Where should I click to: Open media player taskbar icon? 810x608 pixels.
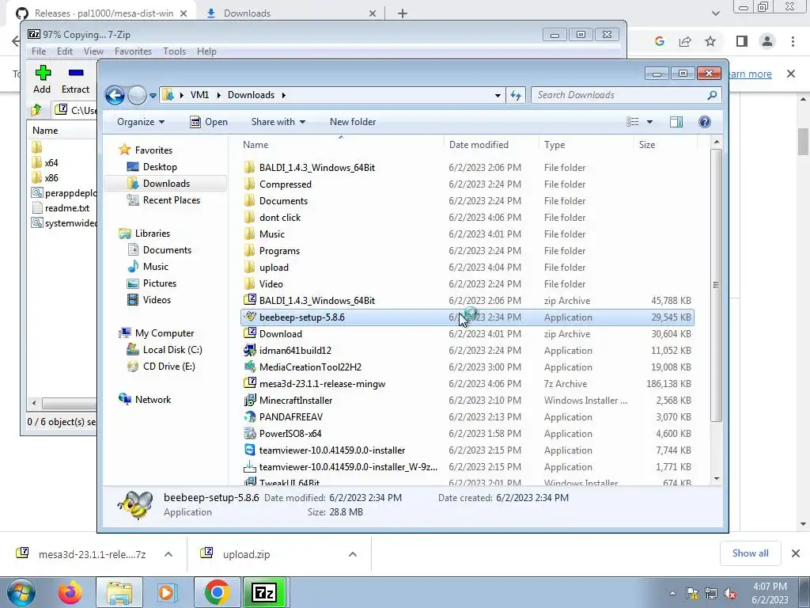(x=167, y=592)
